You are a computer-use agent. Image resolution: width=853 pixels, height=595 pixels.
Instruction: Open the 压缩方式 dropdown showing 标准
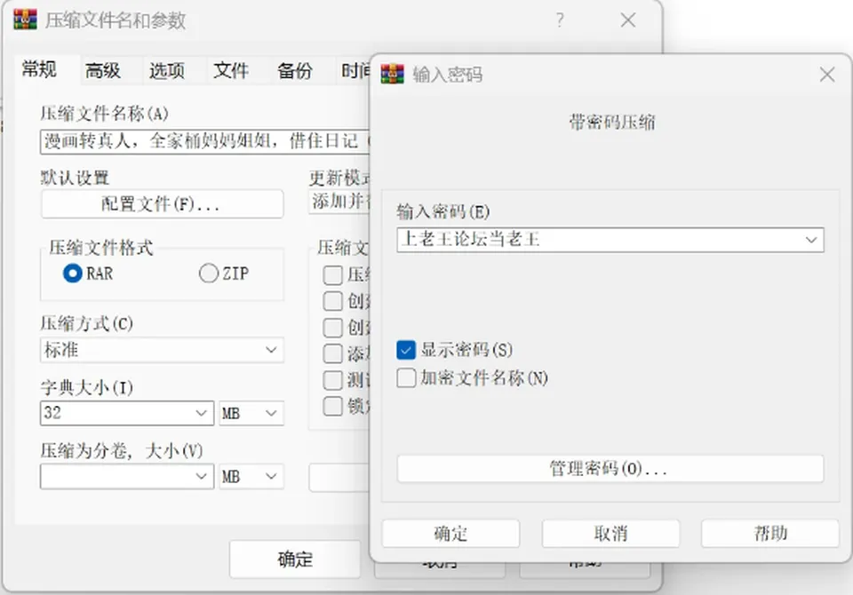(162, 350)
